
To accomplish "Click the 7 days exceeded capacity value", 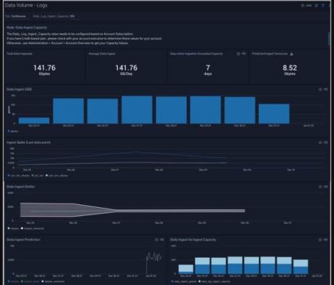I will point(208,70).
